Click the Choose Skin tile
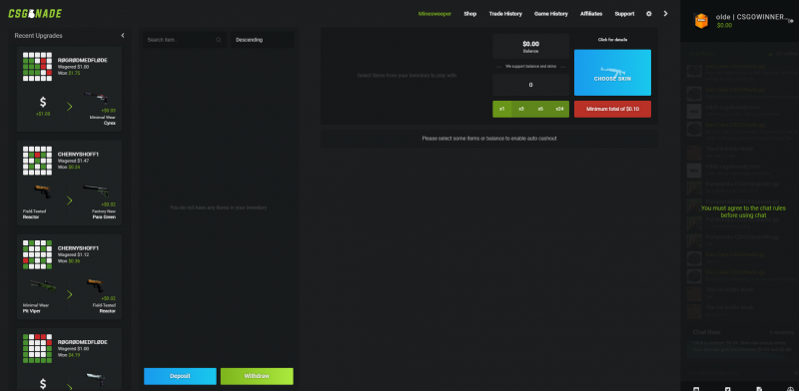This screenshot has width=799, height=391. (612, 72)
